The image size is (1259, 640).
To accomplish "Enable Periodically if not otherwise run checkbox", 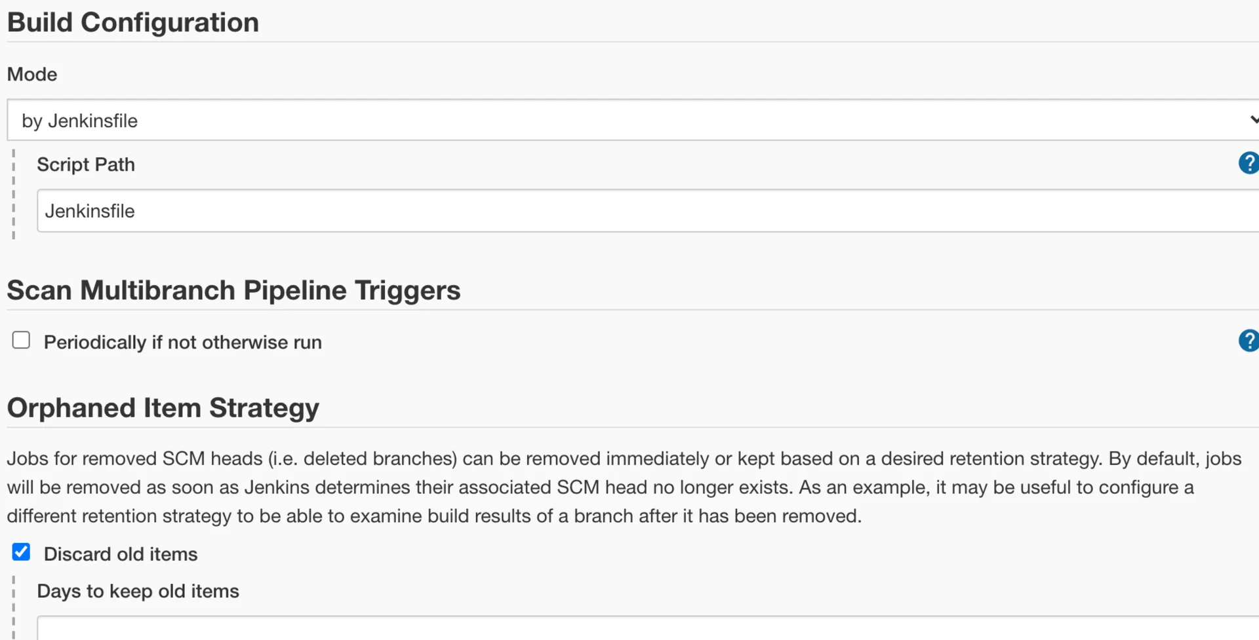I will [21, 340].
